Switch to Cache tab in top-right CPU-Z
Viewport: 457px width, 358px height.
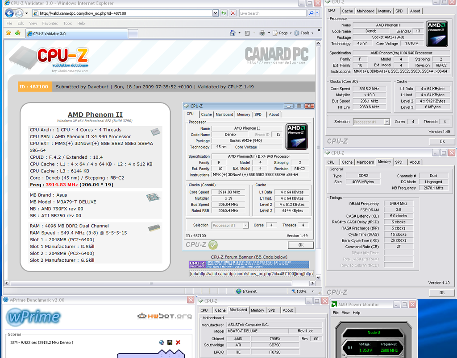[347, 11]
